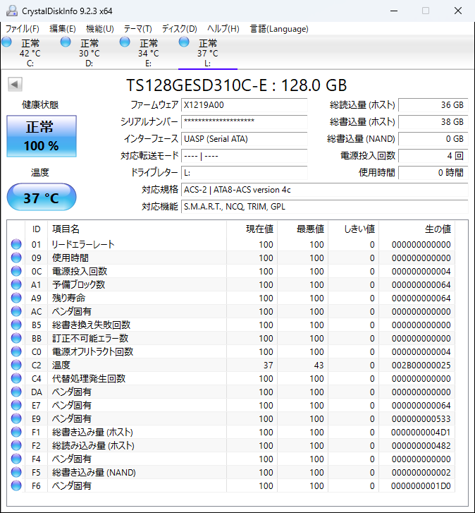Select drive D: status orb at 30 °C
The width and height of the screenshot is (475, 513).
pos(66,43)
